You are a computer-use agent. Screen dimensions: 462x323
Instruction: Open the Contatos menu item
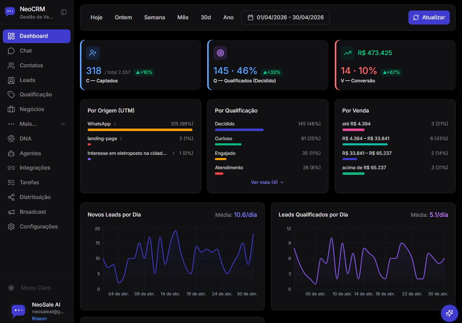36,66
